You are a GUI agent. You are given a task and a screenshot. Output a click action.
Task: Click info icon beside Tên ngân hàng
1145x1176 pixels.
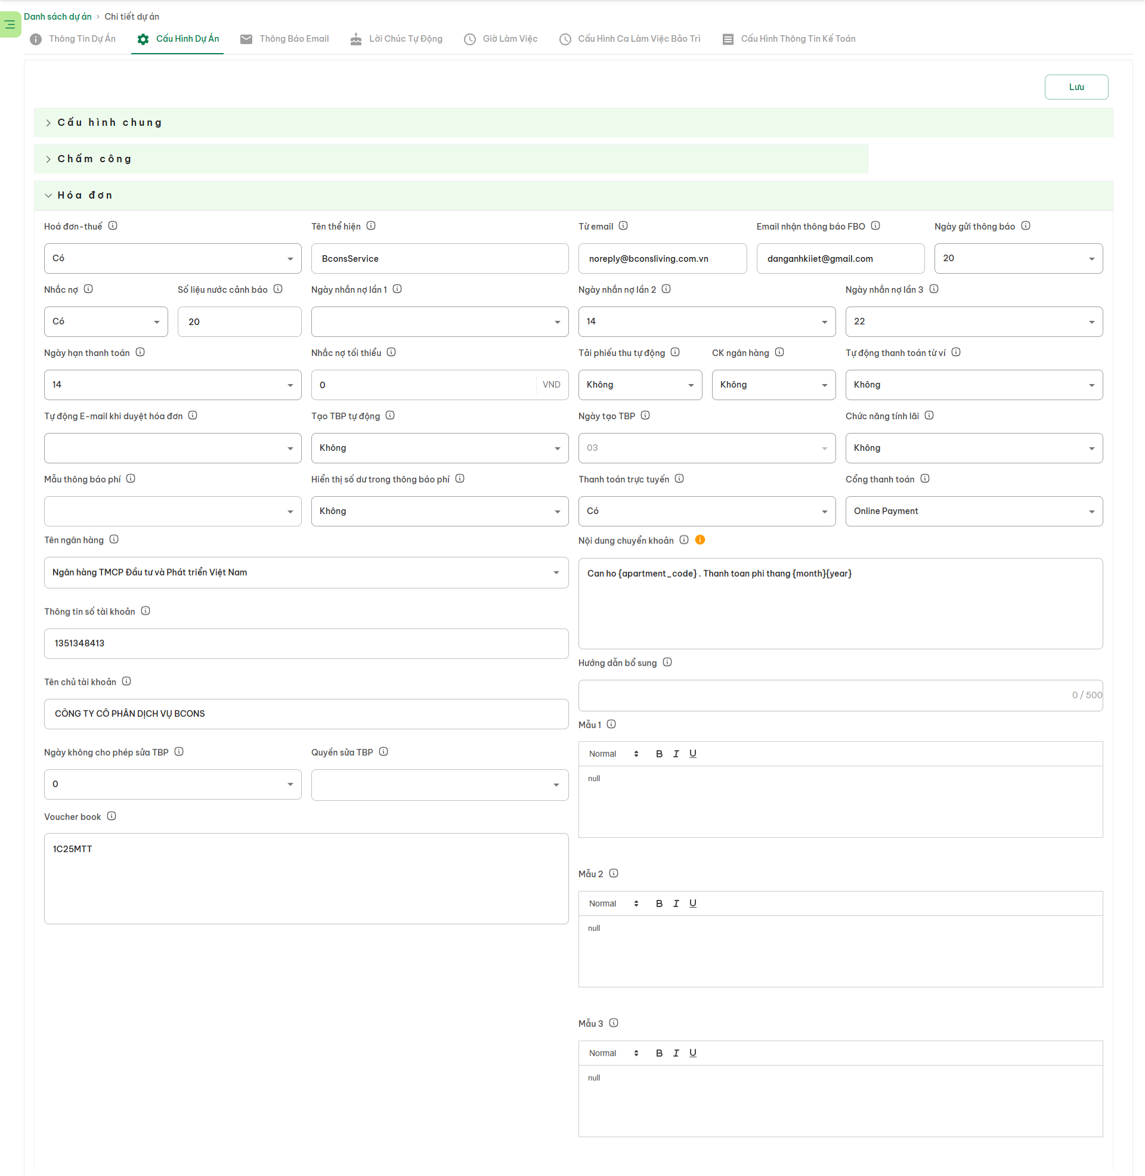[x=114, y=540]
